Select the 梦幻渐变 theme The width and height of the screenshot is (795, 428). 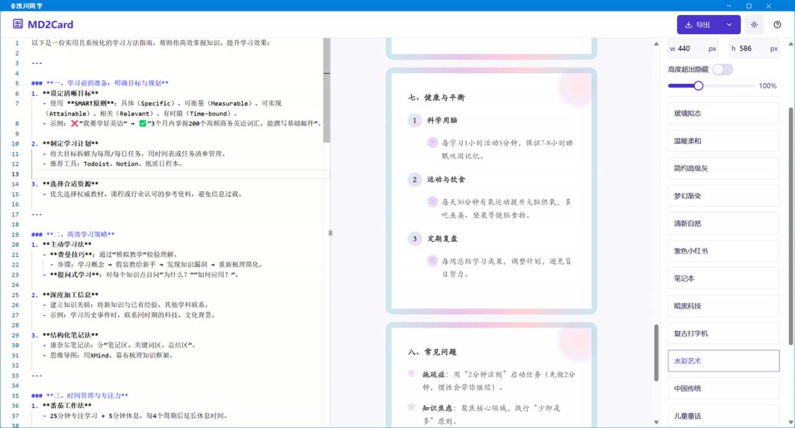[724, 196]
